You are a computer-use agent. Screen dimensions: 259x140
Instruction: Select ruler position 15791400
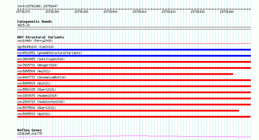click(x=110, y=12)
